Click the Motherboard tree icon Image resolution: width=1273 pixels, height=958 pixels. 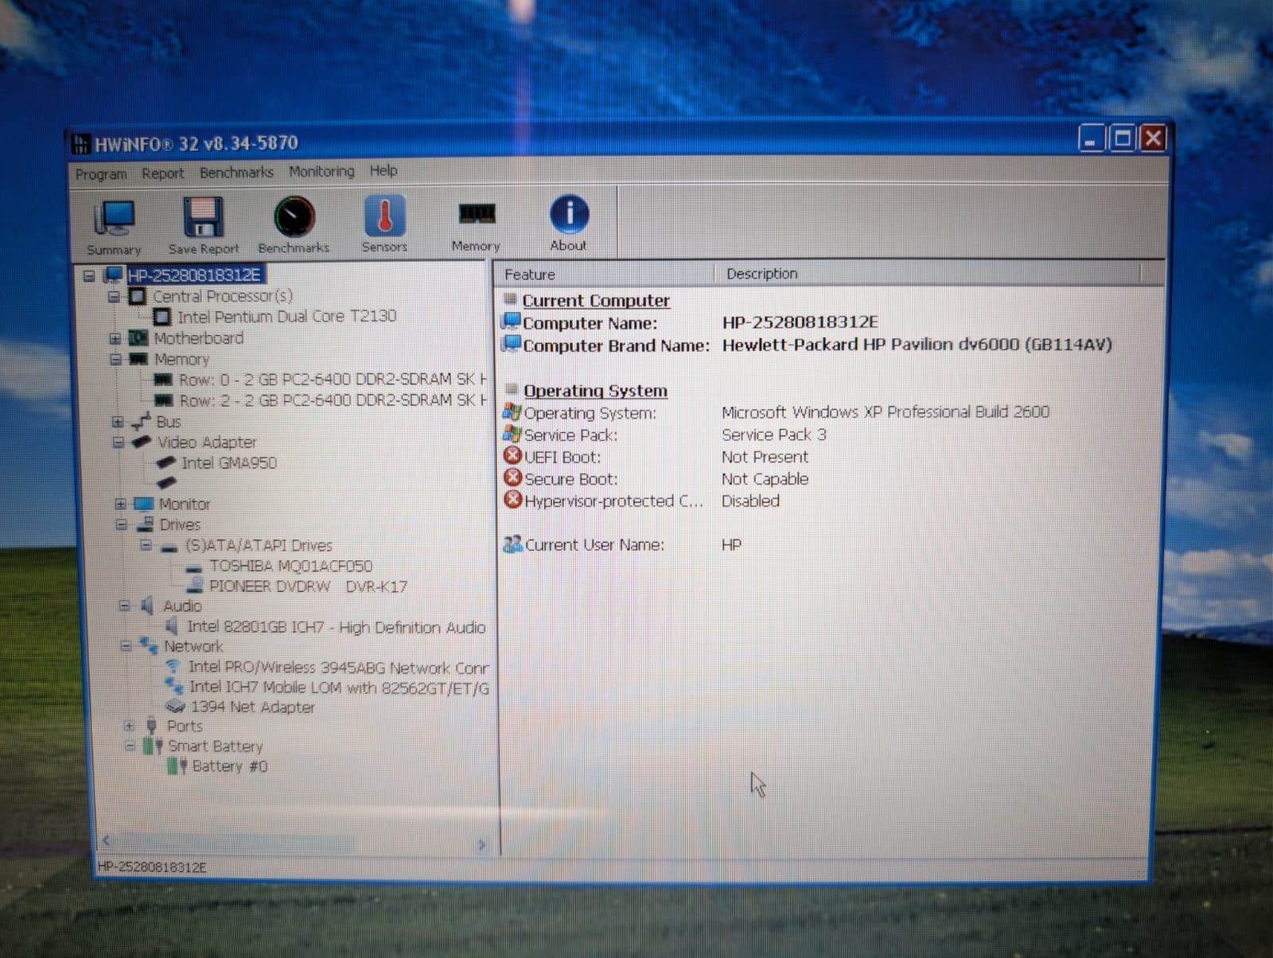pyautogui.click(x=138, y=338)
